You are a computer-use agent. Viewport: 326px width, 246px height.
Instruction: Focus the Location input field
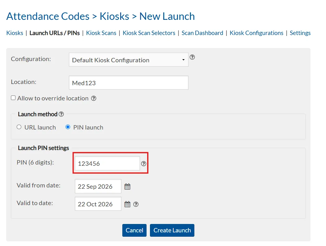(129, 82)
